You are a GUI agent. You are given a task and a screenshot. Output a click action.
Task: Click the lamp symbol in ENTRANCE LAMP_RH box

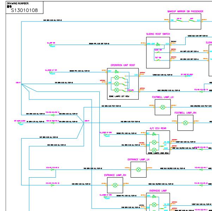(115, 185)
